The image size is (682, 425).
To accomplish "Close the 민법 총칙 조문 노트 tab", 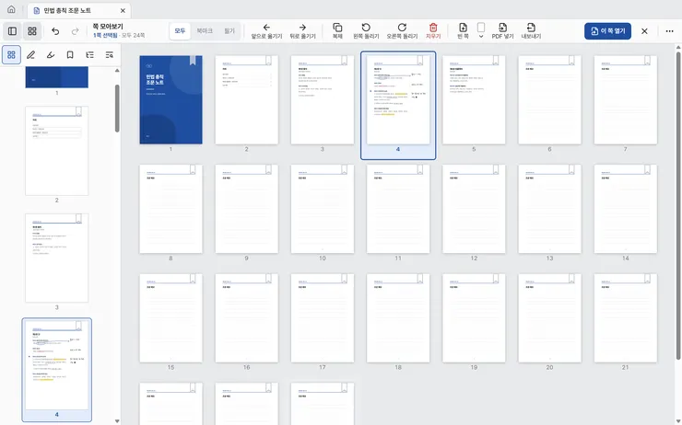I will [x=123, y=10].
